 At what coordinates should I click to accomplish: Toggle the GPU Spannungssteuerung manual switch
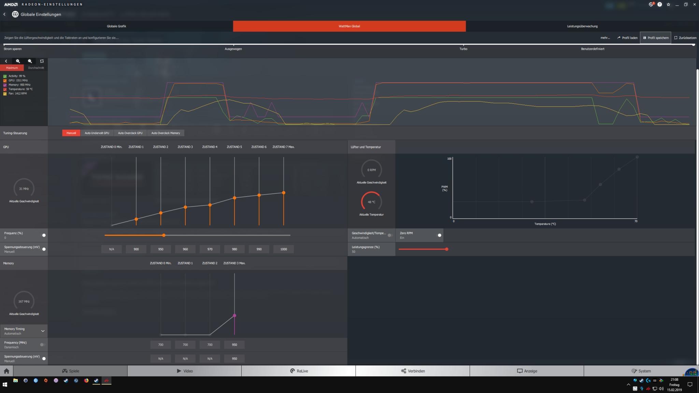point(44,249)
